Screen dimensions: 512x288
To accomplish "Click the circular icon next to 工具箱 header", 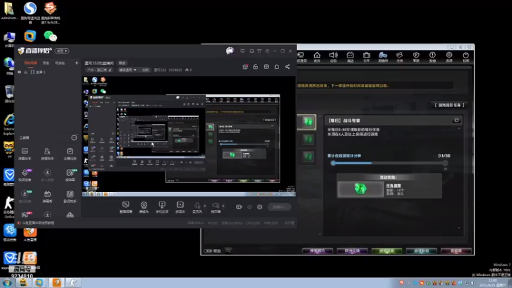I will (x=74, y=138).
